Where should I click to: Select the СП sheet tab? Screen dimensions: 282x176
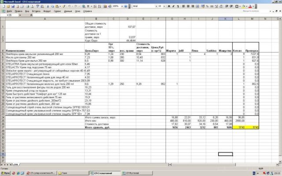tap(16, 165)
